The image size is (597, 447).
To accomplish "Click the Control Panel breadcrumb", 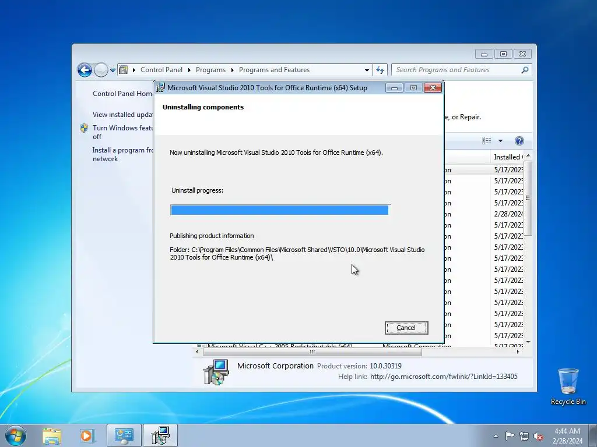I will tap(161, 70).
